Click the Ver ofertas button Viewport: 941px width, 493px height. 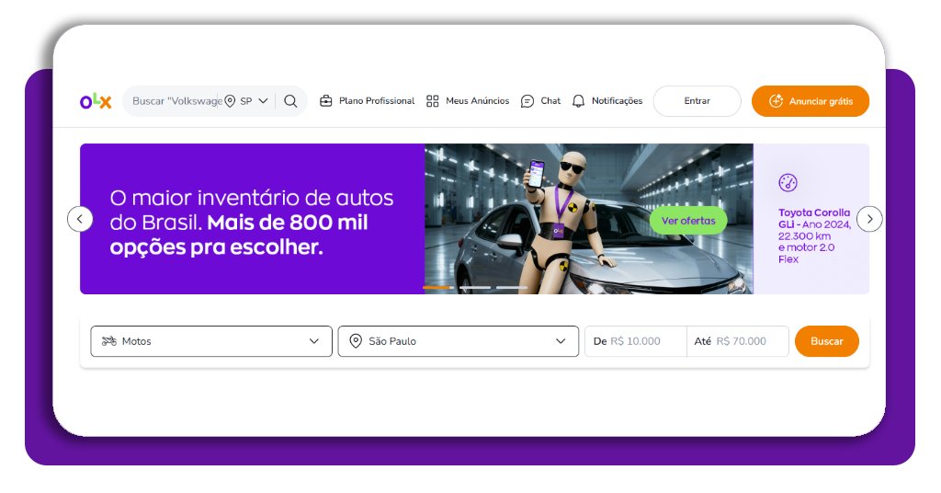(x=688, y=221)
